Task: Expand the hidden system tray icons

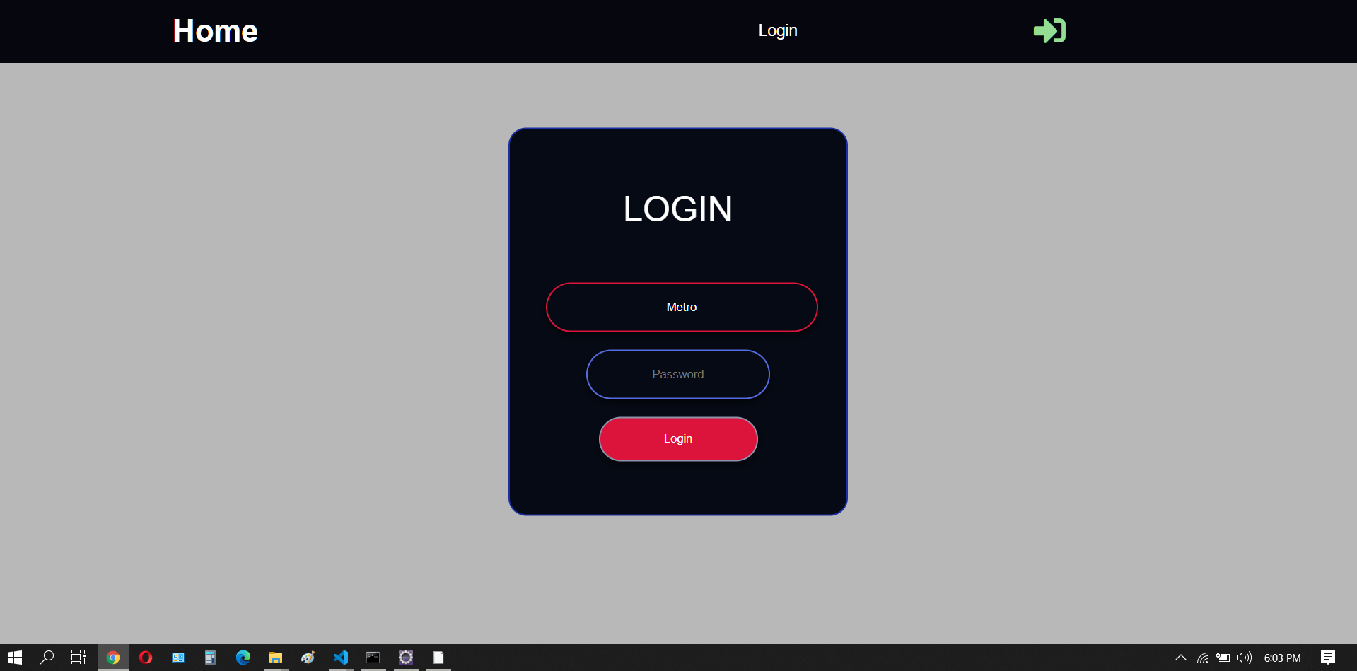Action: 1180,658
